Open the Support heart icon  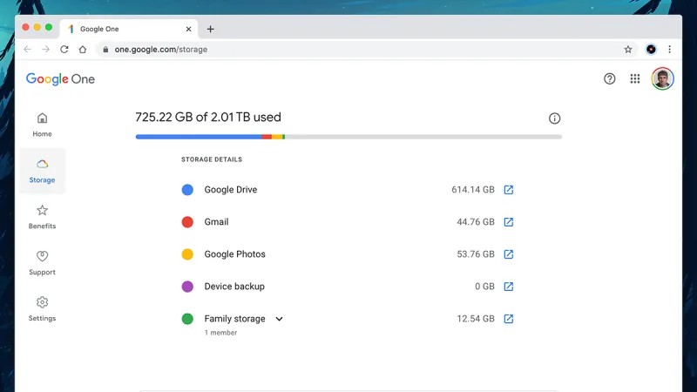tap(42, 256)
